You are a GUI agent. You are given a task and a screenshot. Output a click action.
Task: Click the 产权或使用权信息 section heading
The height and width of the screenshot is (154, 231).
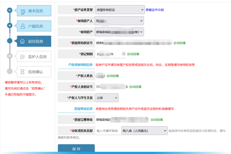(80, 65)
